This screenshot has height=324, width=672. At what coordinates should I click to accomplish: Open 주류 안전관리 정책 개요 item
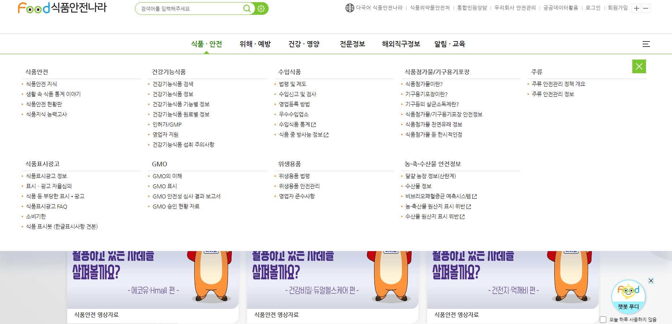tap(558, 84)
